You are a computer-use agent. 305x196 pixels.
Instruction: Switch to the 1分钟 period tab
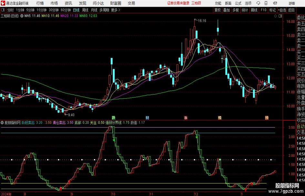pos(20,10)
